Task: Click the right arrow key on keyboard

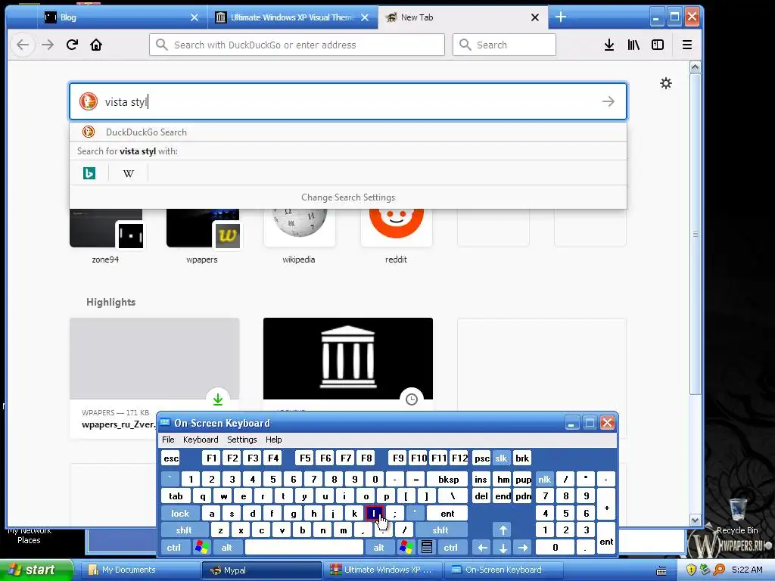Action: coord(523,548)
